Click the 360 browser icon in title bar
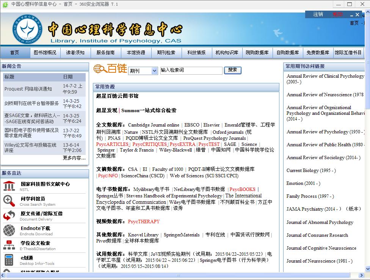The width and height of the screenshot is (370, 280). coord(5,4)
